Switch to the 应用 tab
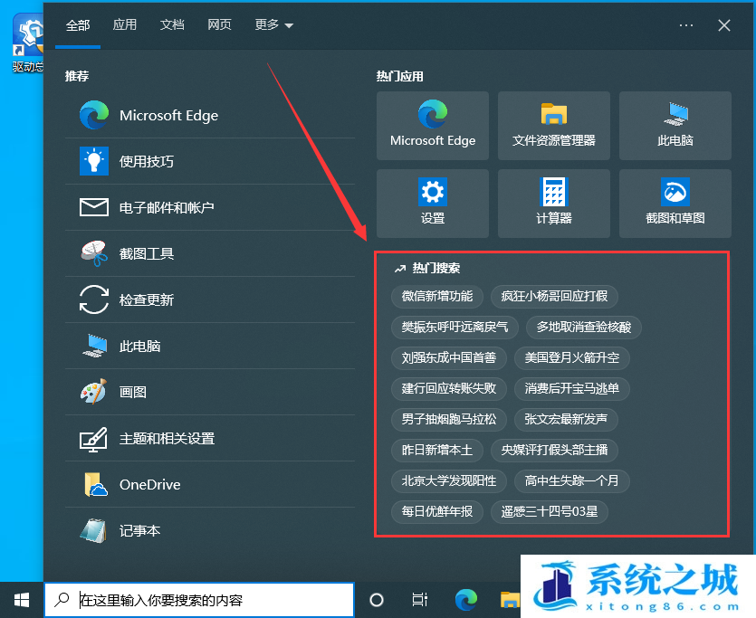Screen dimensions: 756x618 tap(125, 25)
